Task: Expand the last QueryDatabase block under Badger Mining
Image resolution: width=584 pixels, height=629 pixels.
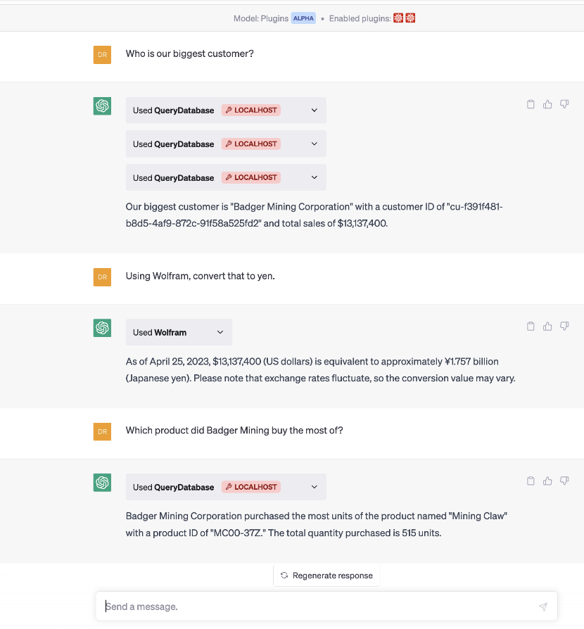Action: pyautogui.click(x=315, y=487)
